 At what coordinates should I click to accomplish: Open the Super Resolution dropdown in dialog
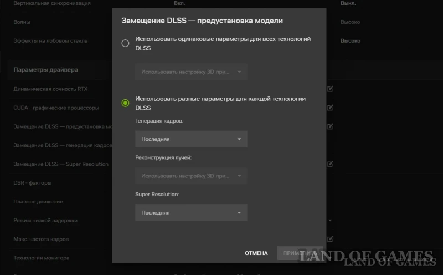[x=191, y=212]
